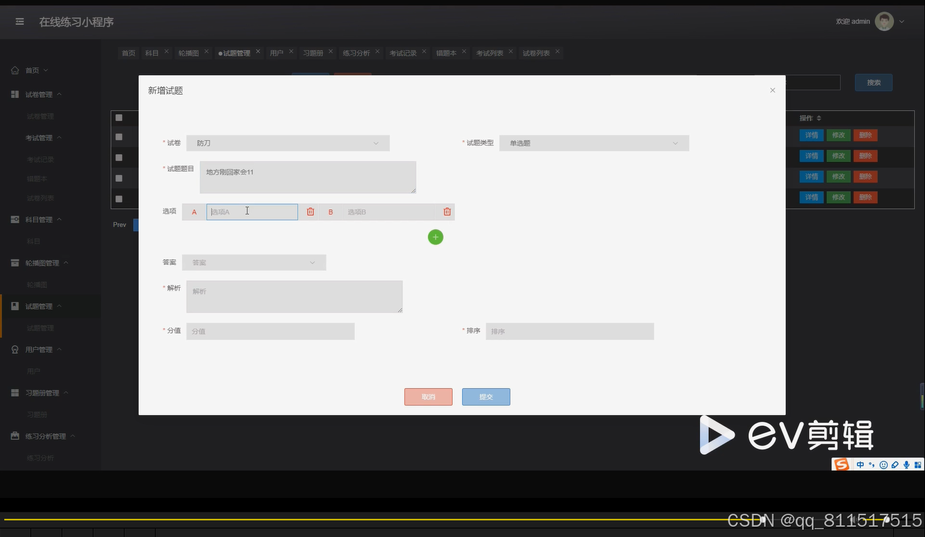Tick the third data row checkbox
This screenshot has width=925, height=537.
coord(119,179)
